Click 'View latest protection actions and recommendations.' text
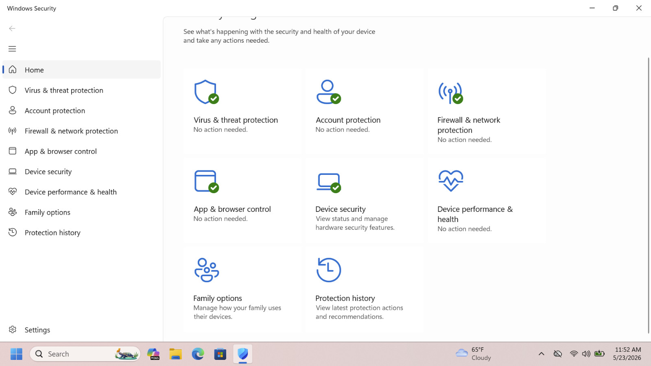The height and width of the screenshot is (366, 651). tap(359, 312)
